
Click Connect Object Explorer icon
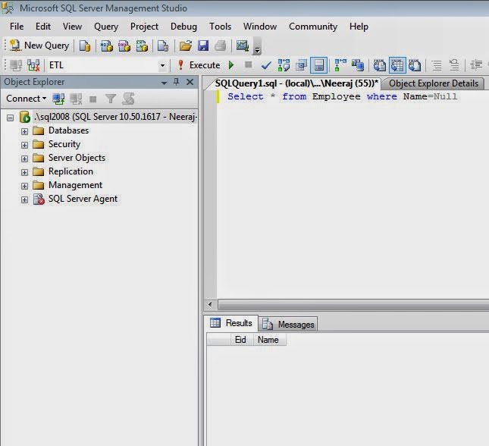pos(58,99)
